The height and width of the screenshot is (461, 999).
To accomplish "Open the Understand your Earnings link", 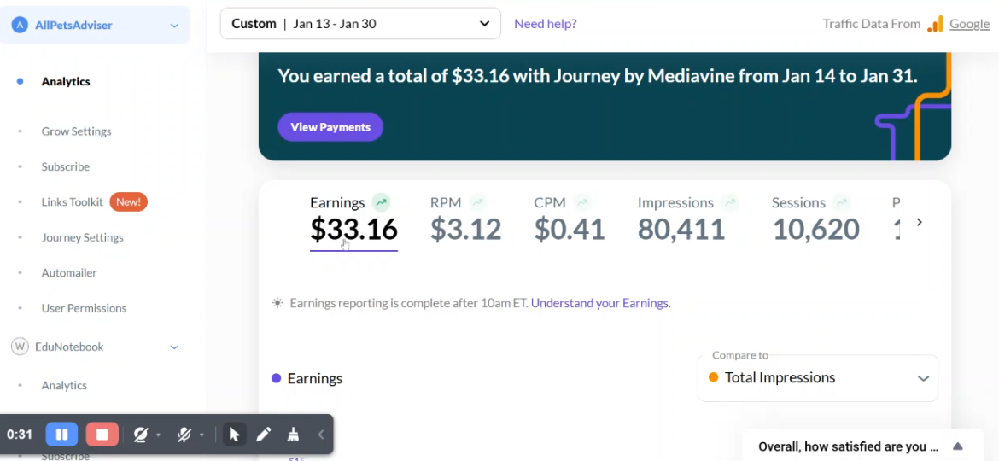I will (x=601, y=303).
